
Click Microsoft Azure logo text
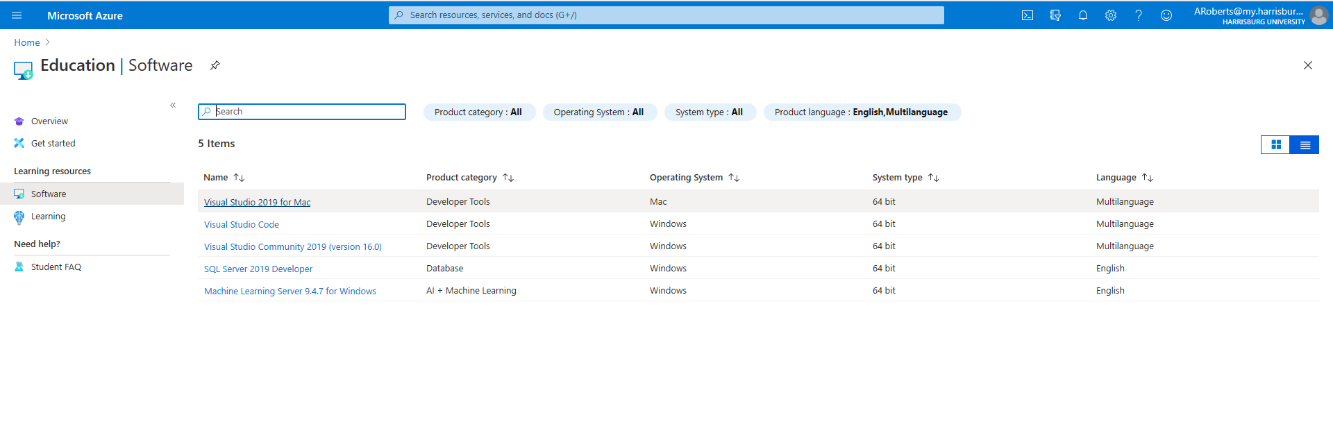(x=85, y=15)
